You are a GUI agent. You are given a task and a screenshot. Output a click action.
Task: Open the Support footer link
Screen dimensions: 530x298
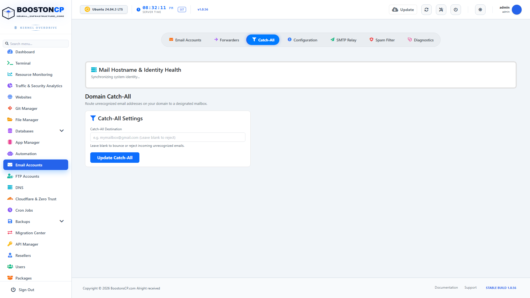[x=470, y=288]
